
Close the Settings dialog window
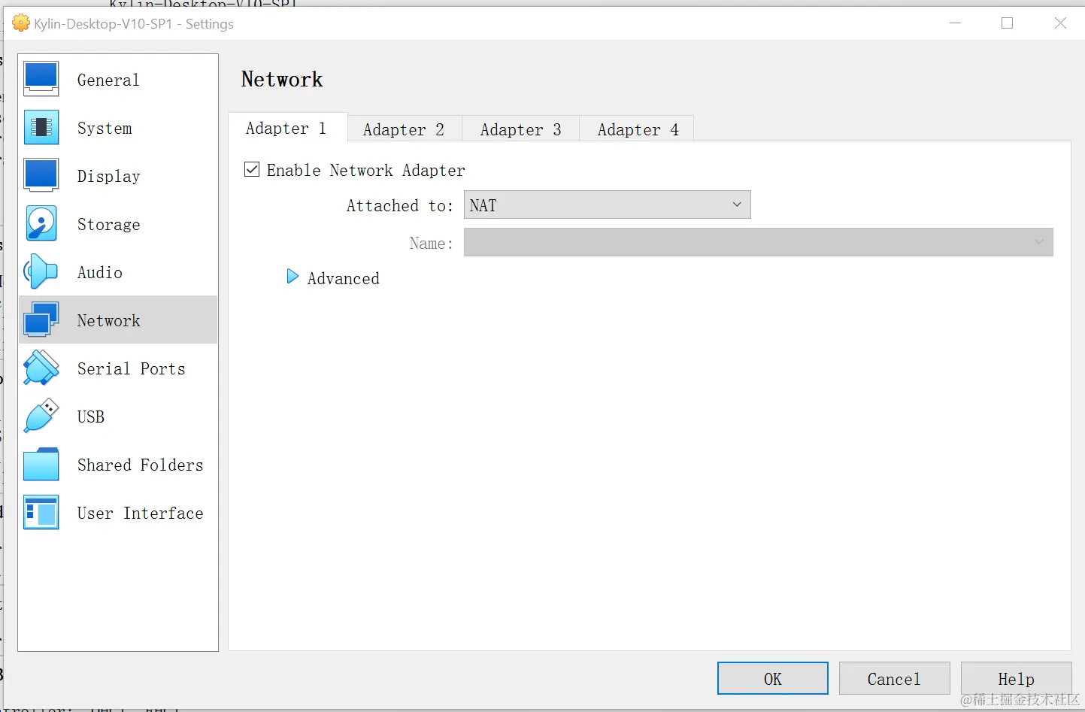click(x=1060, y=23)
